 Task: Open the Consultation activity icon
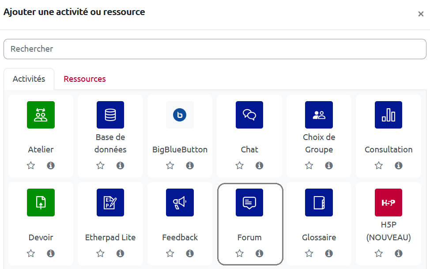pos(389,115)
